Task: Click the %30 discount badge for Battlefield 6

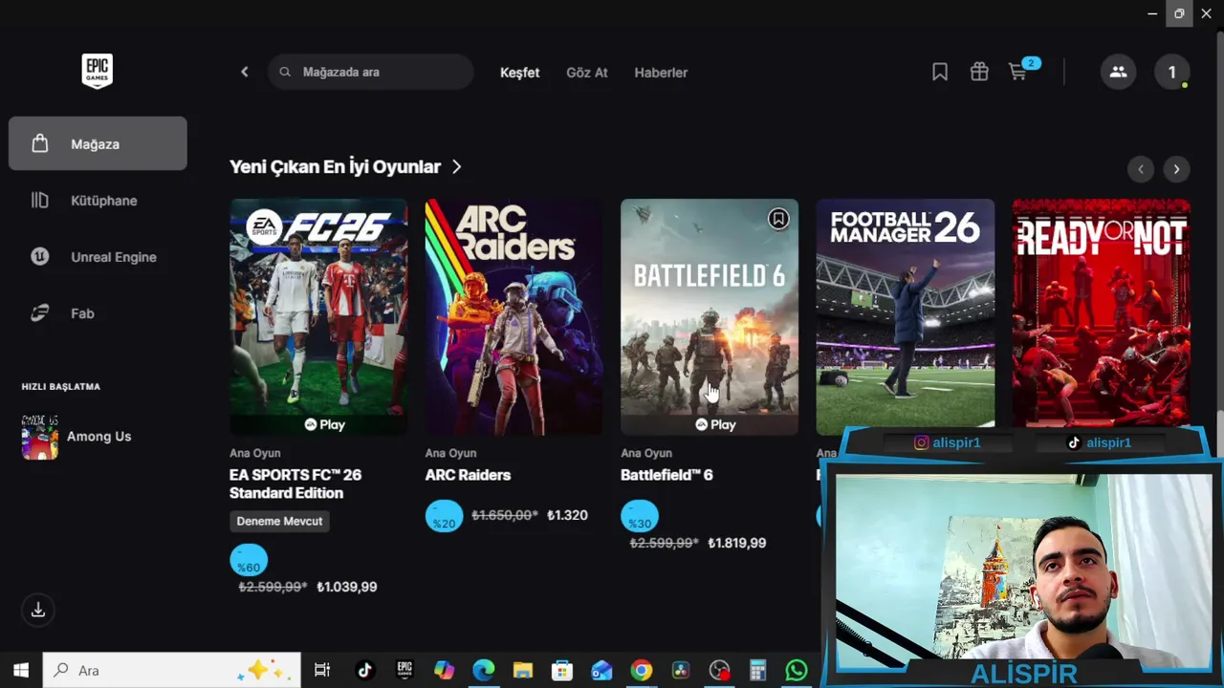Action: [640, 517]
